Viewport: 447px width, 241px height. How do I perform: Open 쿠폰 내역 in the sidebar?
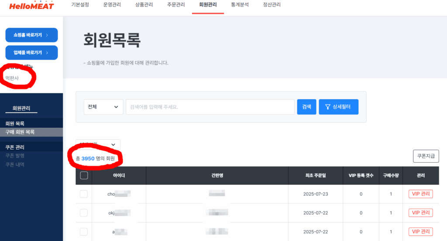15,164
